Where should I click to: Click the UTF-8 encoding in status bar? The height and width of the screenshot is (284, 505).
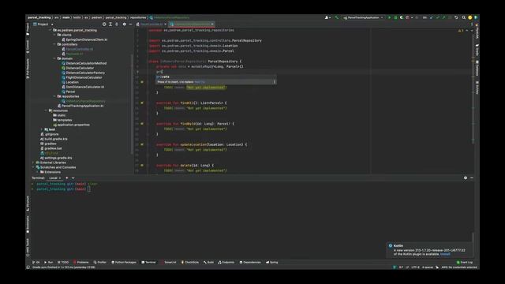[416, 267]
